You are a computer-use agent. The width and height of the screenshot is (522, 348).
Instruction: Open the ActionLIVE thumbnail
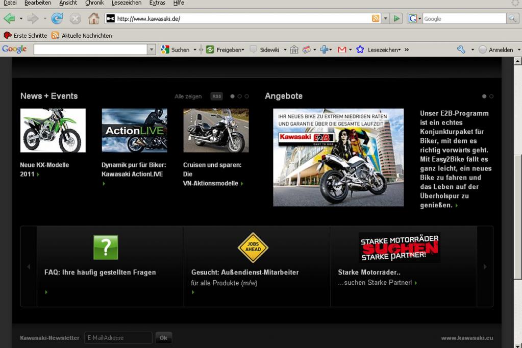(135, 130)
